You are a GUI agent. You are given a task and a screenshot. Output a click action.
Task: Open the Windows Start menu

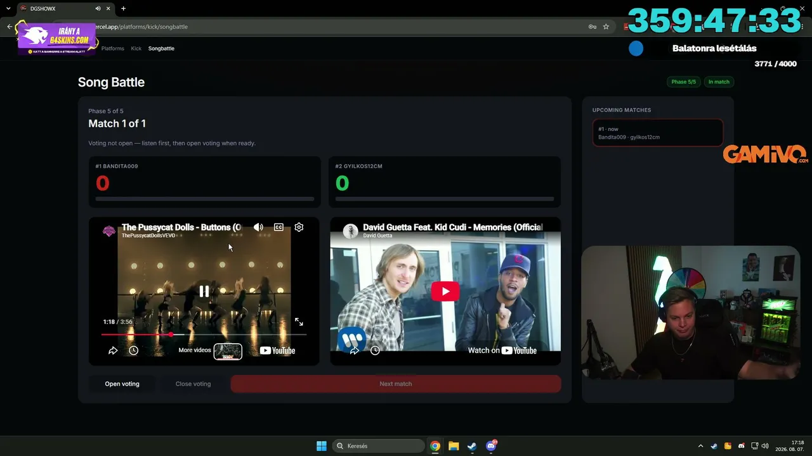(322, 446)
